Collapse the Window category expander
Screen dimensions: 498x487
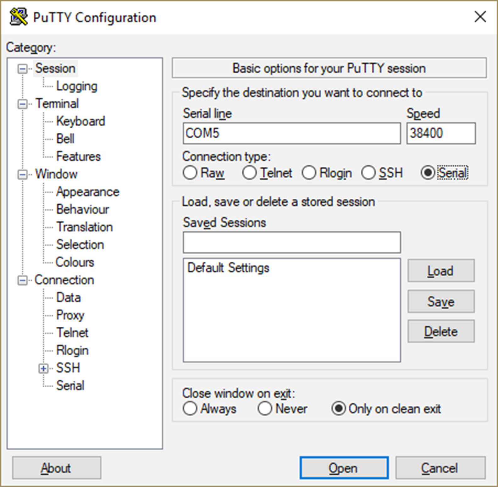tap(22, 174)
